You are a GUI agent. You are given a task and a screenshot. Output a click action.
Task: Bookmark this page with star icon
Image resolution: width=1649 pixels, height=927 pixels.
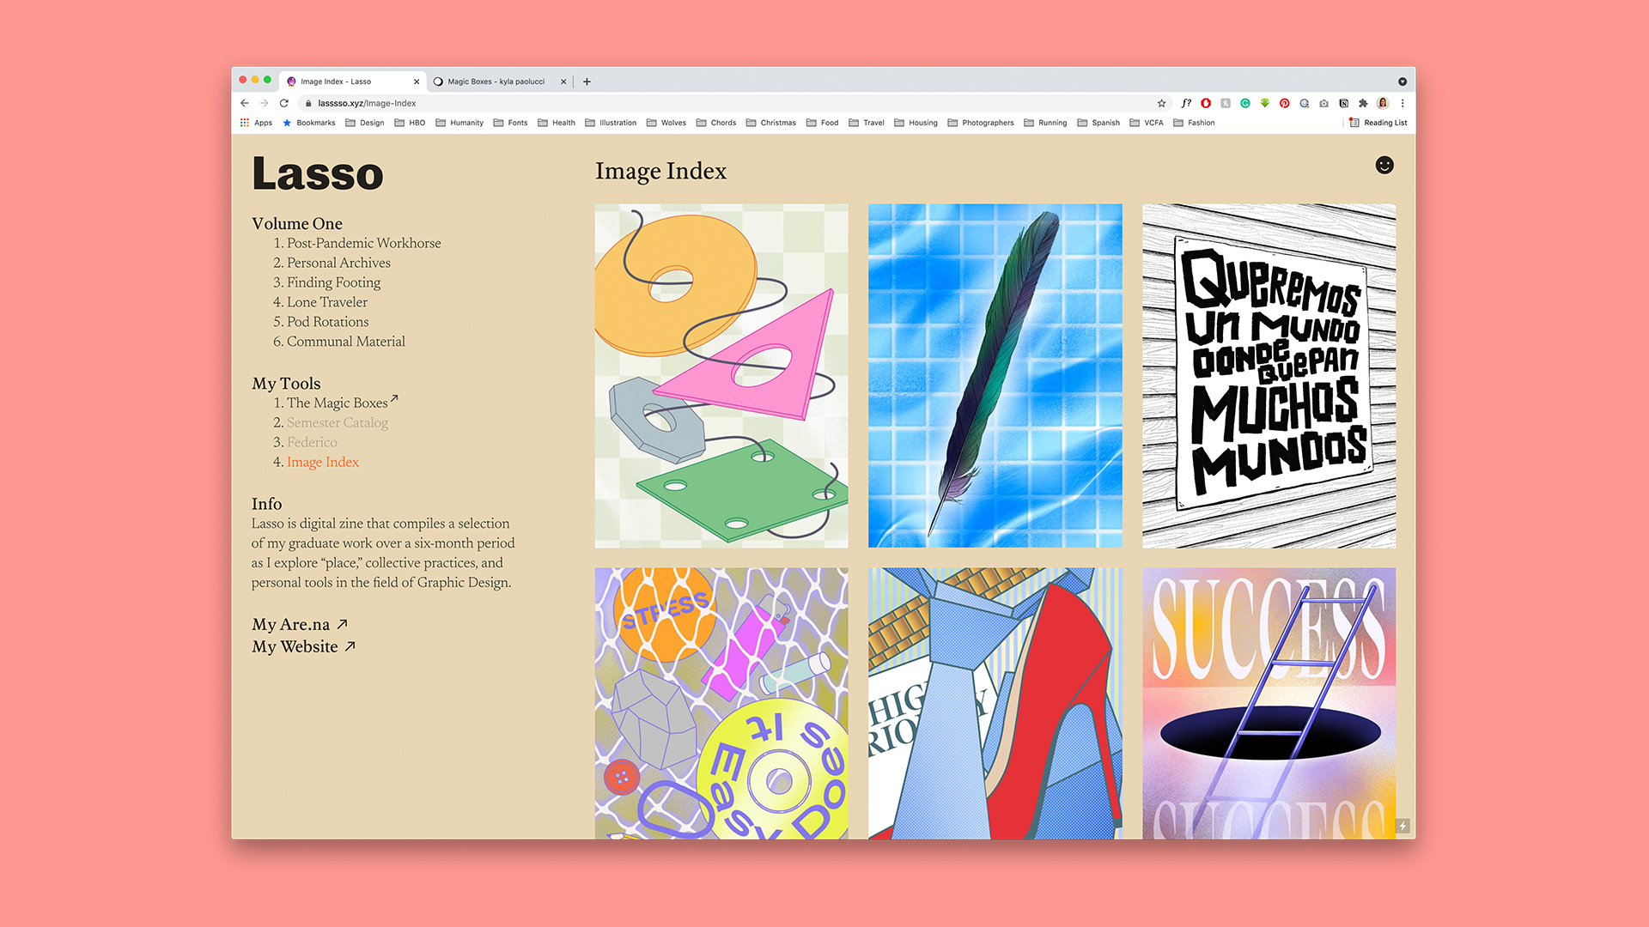[x=1161, y=103]
